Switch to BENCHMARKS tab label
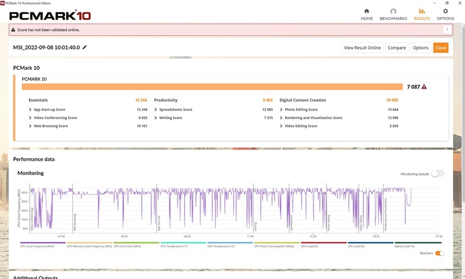The height and width of the screenshot is (279, 465). point(393,18)
